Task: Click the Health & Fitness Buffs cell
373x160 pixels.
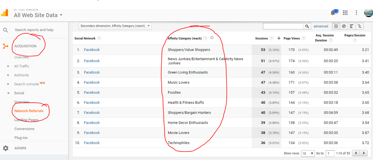Action: click(x=186, y=102)
